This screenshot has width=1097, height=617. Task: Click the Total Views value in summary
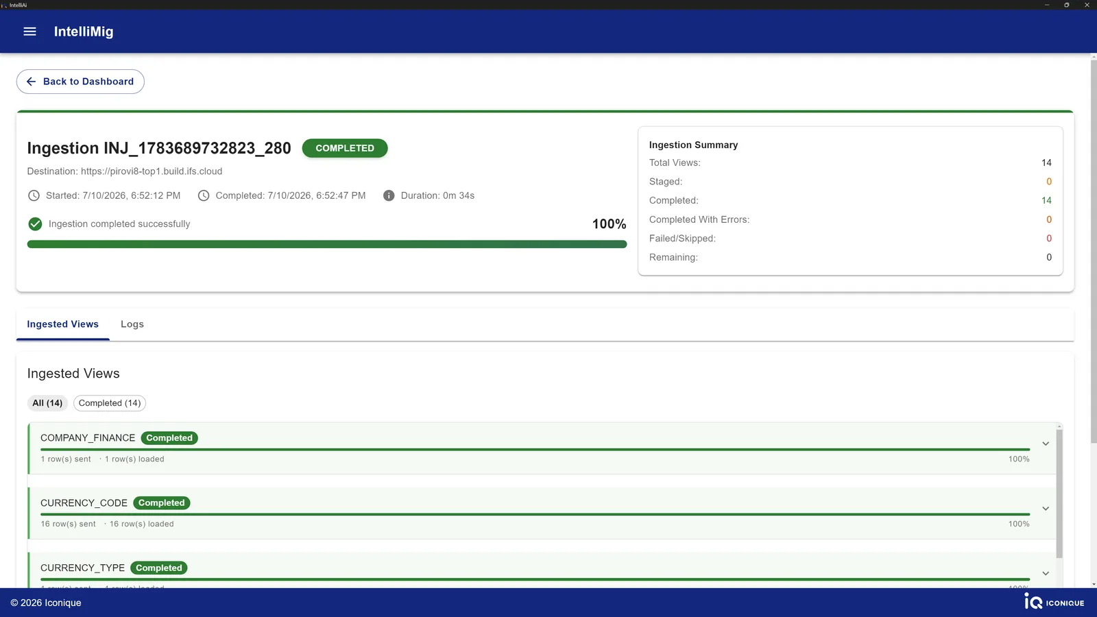1046,162
